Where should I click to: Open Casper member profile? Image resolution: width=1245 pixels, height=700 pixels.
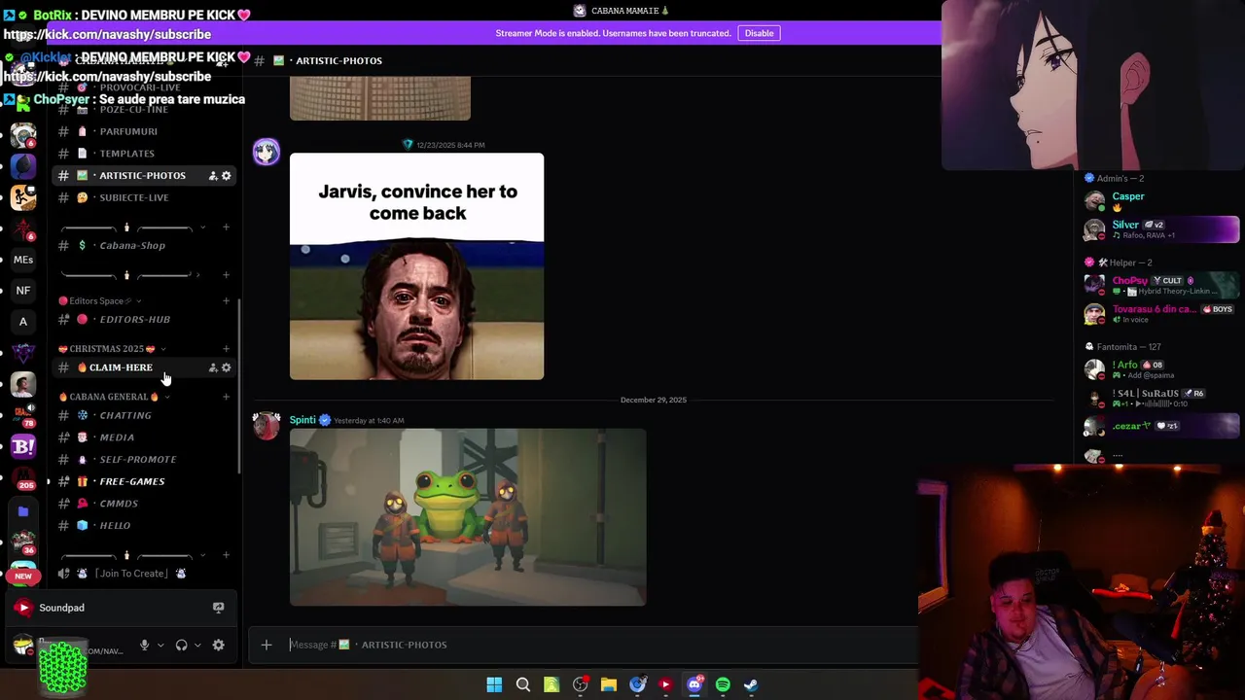click(1160, 201)
